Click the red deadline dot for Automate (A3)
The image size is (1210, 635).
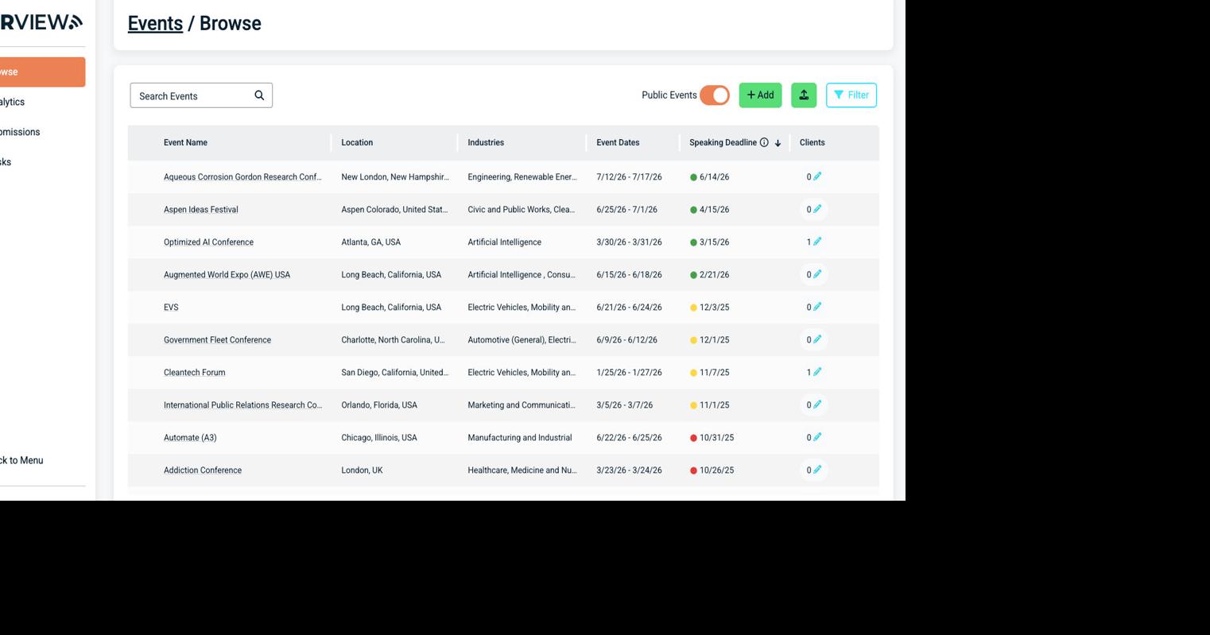[x=693, y=438]
